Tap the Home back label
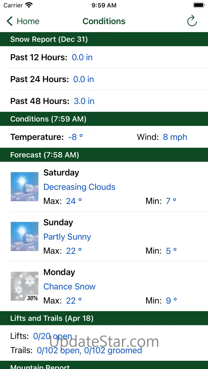208x369 pixels. (28, 21)
